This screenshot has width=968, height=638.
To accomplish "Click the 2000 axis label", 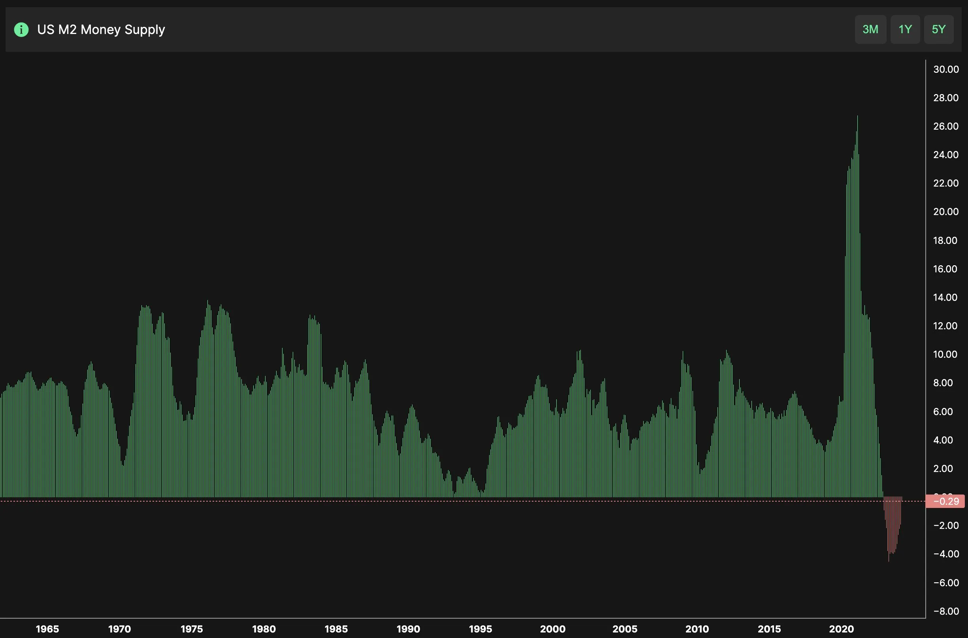I will pos(553,629).
